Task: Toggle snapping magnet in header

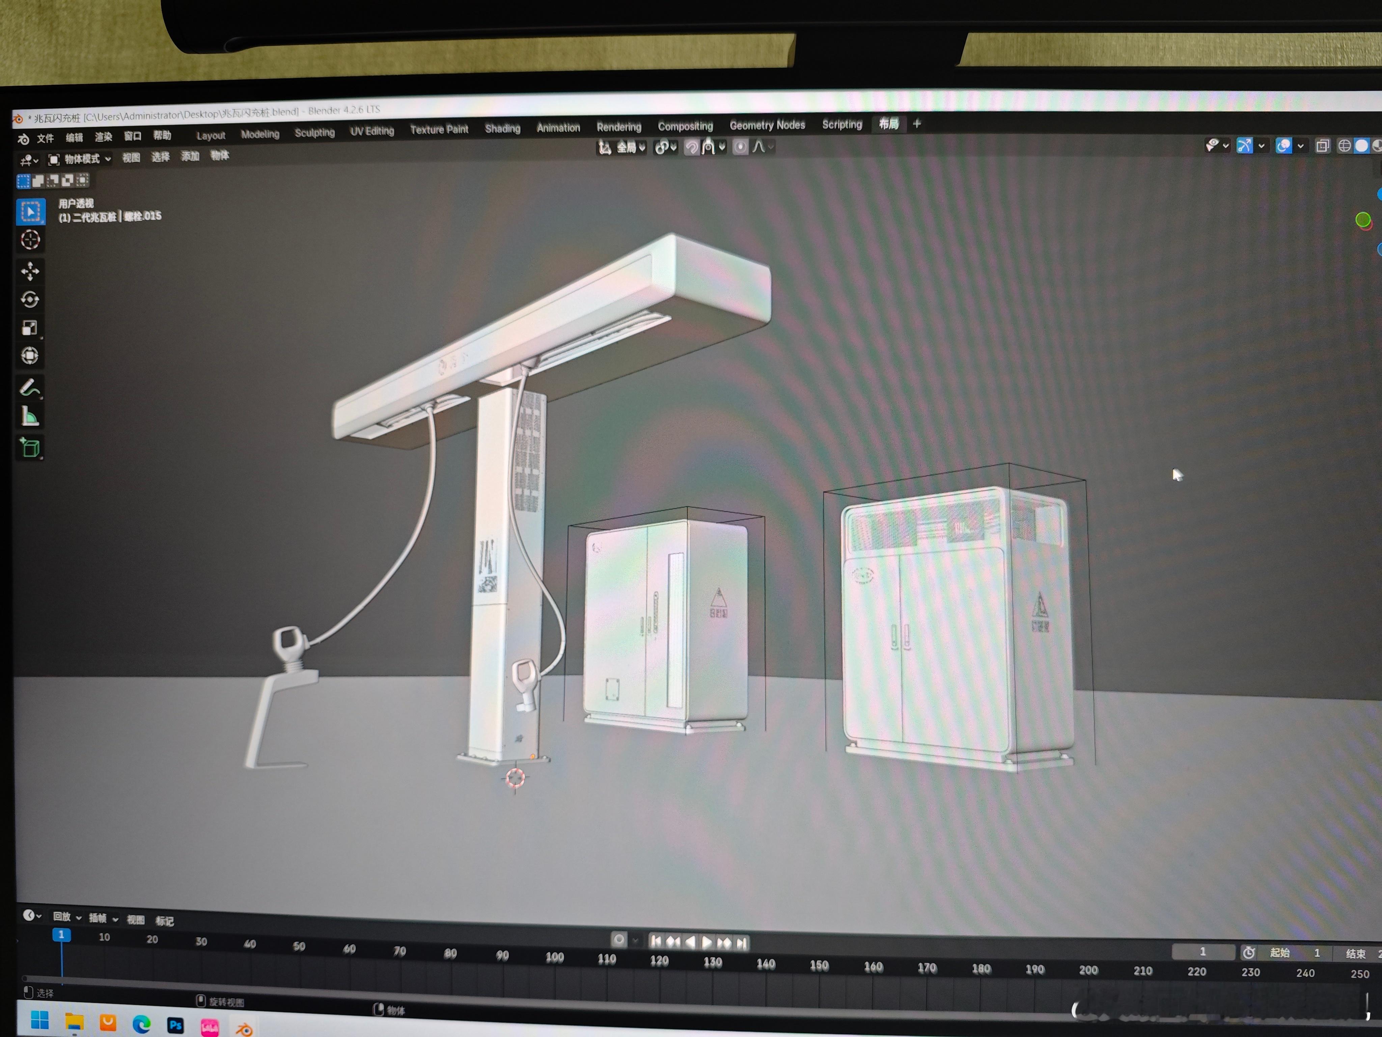Action: pos(692,148)
